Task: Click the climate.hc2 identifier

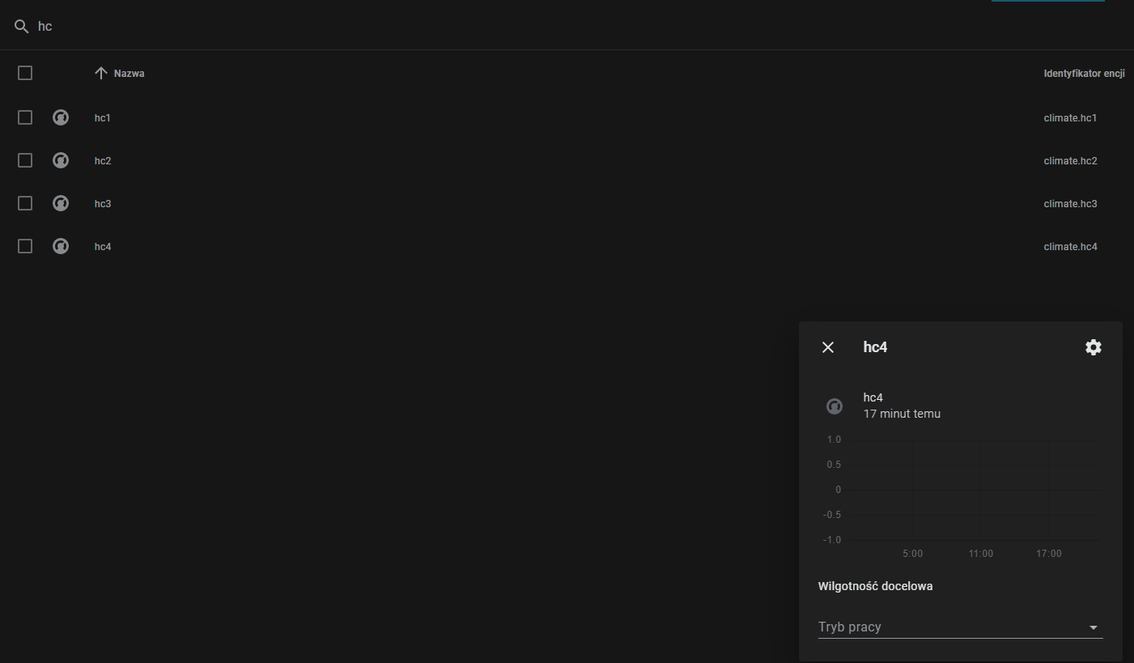Action: pos(1070,161)
